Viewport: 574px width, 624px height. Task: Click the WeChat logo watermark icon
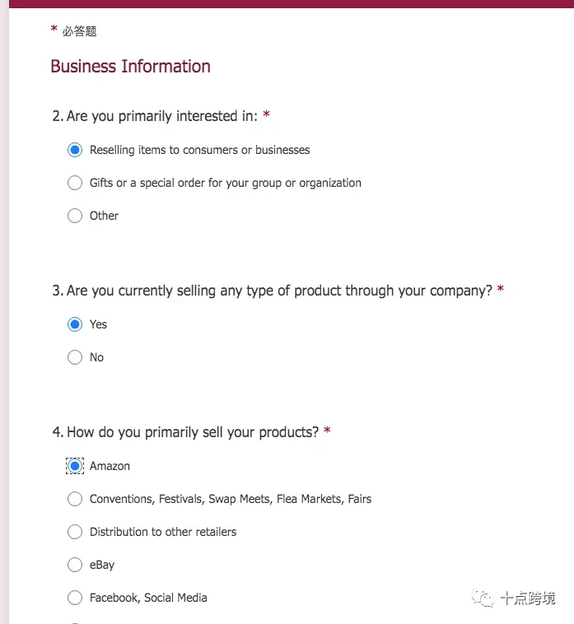click(x=483, y=598)
